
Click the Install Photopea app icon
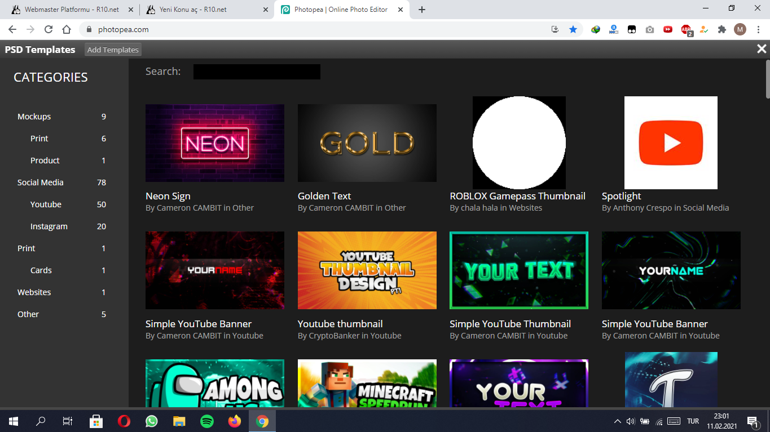pyautogui.click(x=555, y=29)
